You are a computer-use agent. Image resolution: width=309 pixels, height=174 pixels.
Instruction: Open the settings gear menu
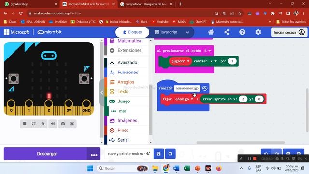coord(258,32)
